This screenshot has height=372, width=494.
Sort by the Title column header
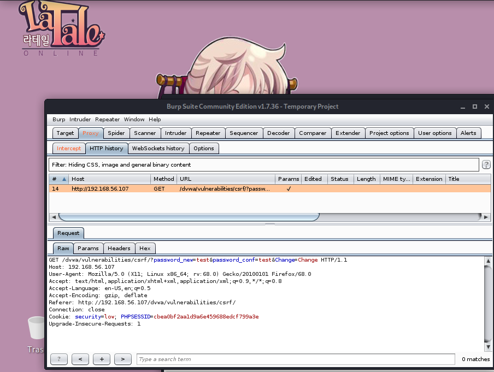(468, 179)
